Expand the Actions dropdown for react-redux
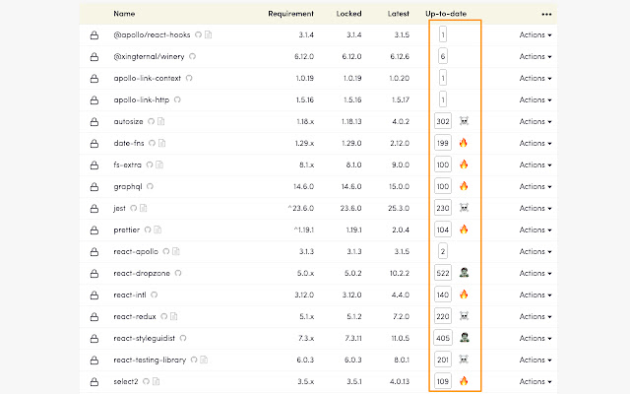Viewport: 630px width, 394px height. [x=535, y=317]
